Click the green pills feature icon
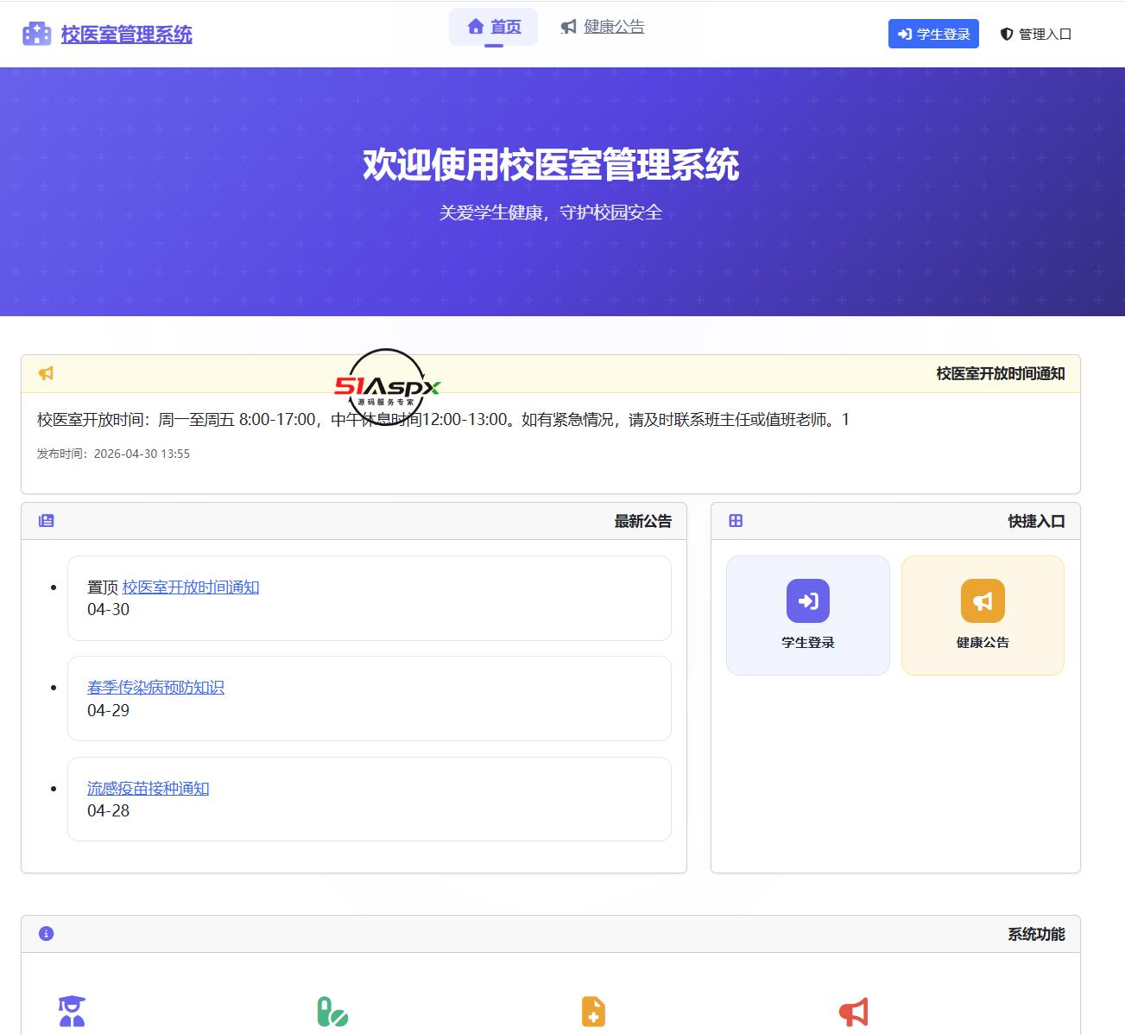 pyautogui.click(x=332, y=1012)
